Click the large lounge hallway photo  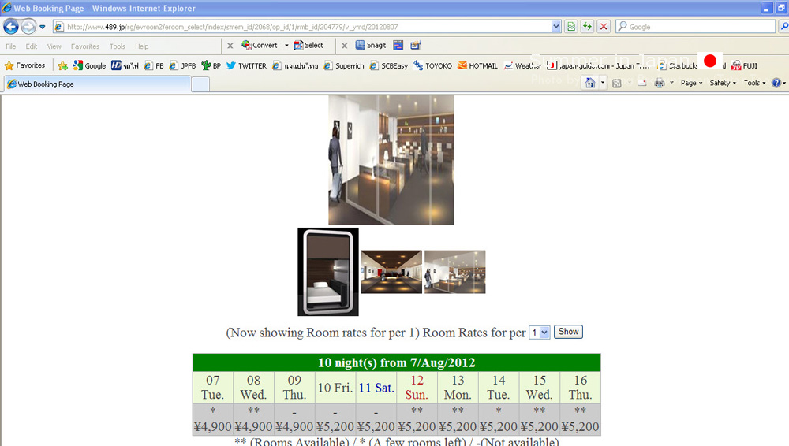click(x=391, y=160)
